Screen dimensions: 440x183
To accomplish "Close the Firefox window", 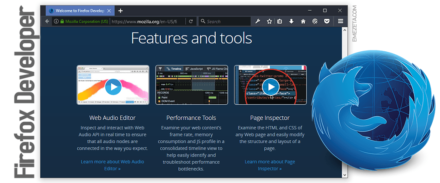I will [340, 11].
